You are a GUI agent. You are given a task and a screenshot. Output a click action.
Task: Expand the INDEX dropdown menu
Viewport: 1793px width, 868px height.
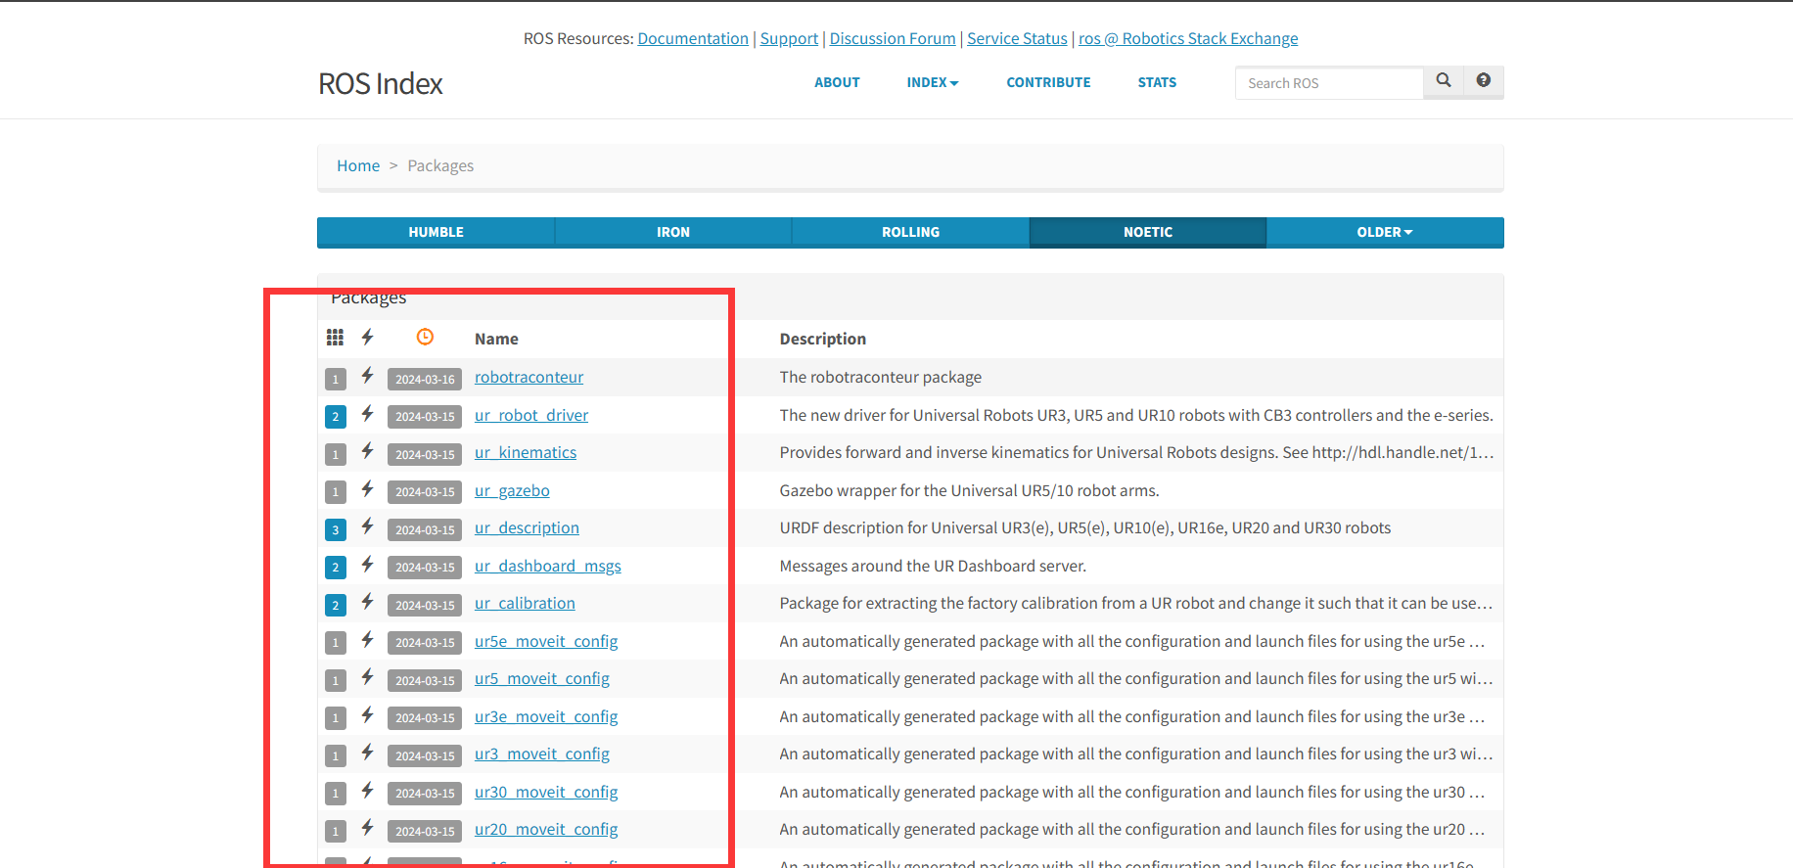932,83
